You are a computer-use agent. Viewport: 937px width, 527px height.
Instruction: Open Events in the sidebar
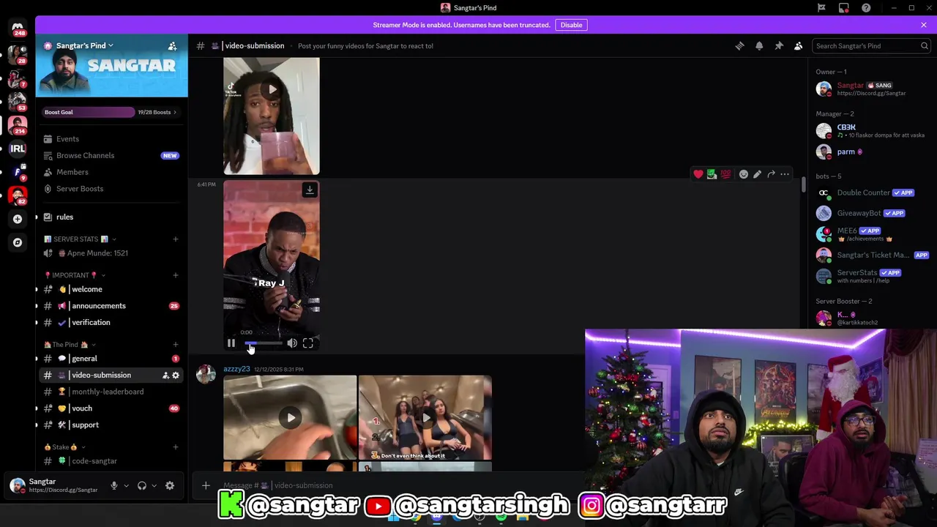(x=111, y=139)
